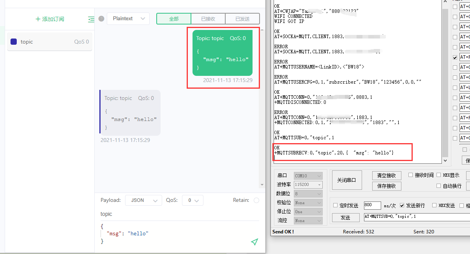The height and width of the screenshot is (254, 470).
Task: Switch to the 全部 messages tab
Action: [x=174, y=19]
